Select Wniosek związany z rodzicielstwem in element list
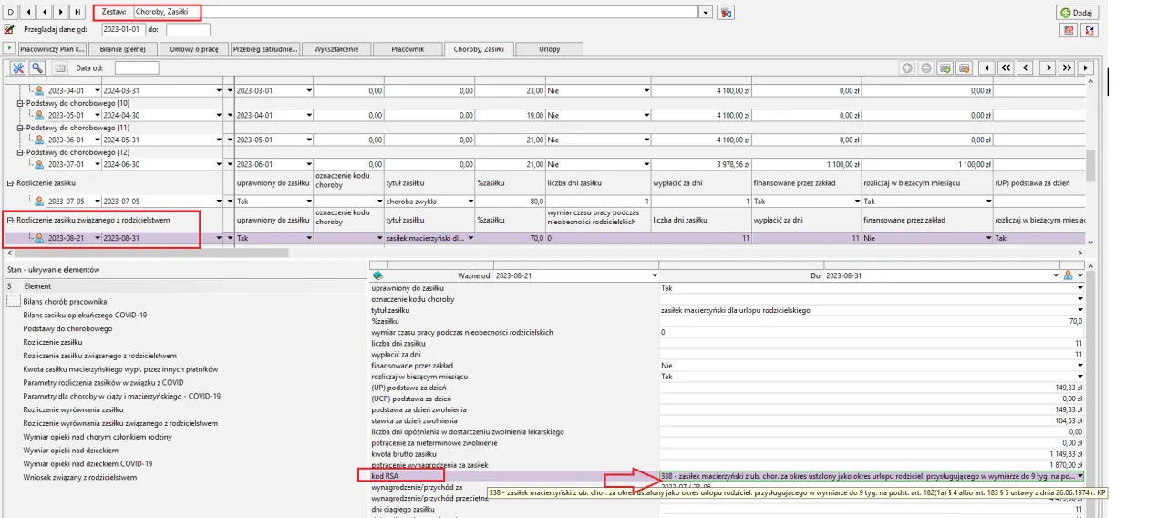The image size is (1167, 518). tap(80, 477)
